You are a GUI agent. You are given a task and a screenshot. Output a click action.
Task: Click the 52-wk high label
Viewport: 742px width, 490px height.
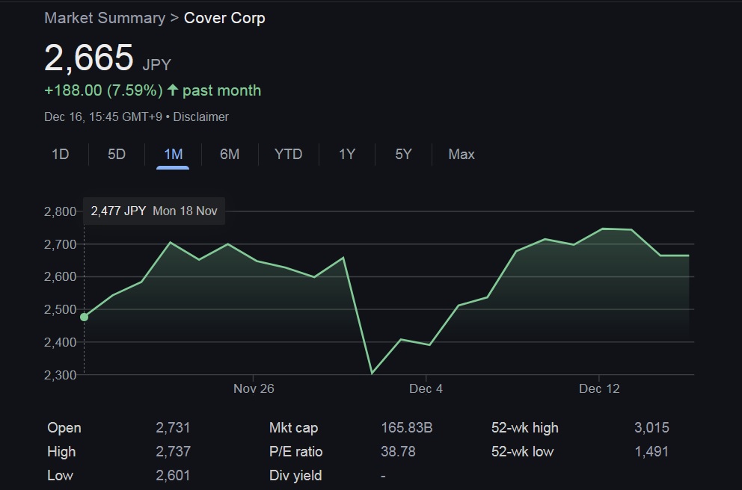point(525,427)
